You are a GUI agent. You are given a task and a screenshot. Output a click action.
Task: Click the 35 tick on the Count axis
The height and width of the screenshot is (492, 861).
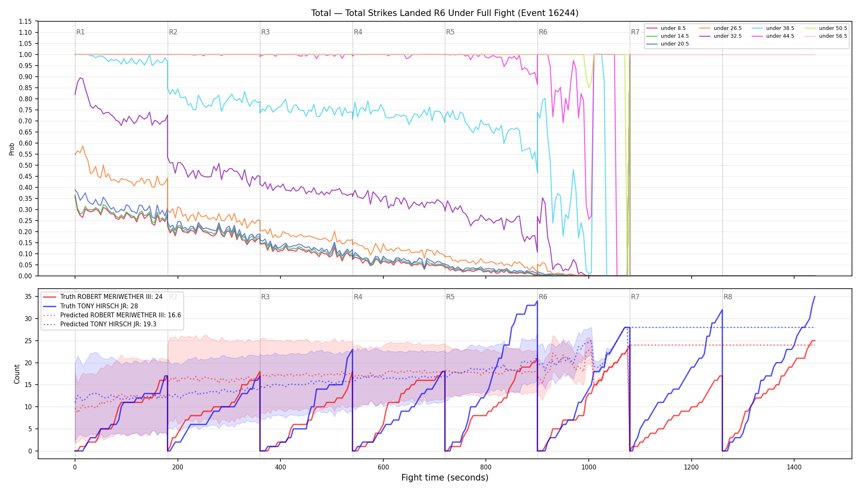click(x=28, y=296)
